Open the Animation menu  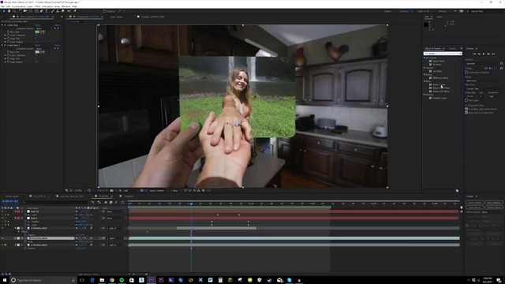tap(47, 6)
